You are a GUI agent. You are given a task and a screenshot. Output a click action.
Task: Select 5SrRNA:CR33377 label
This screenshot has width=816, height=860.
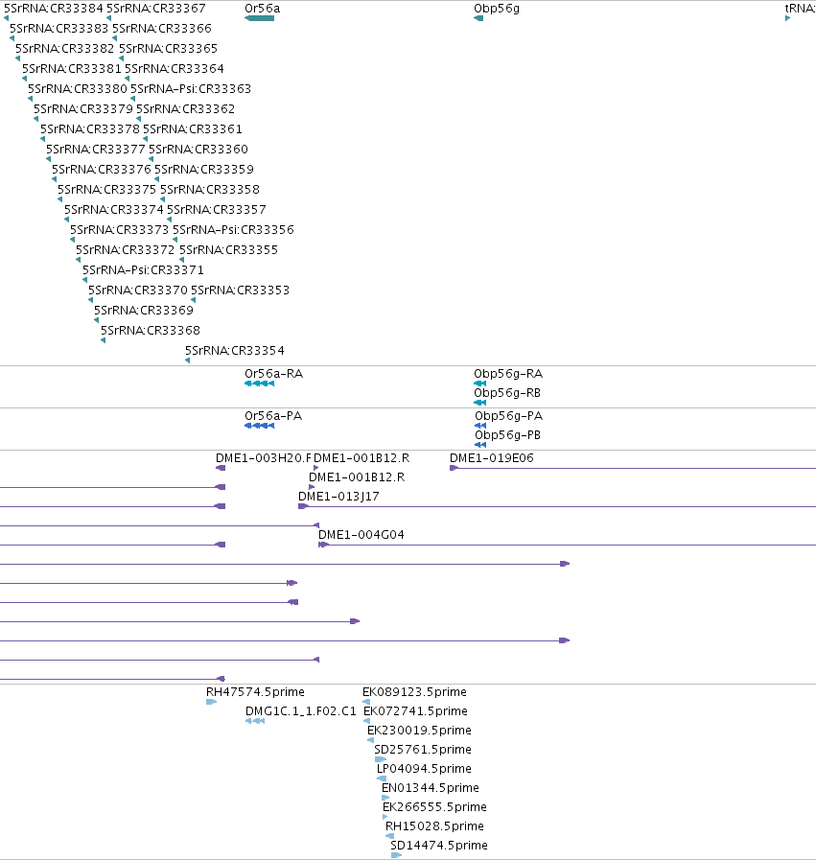[x=96, y=150]
